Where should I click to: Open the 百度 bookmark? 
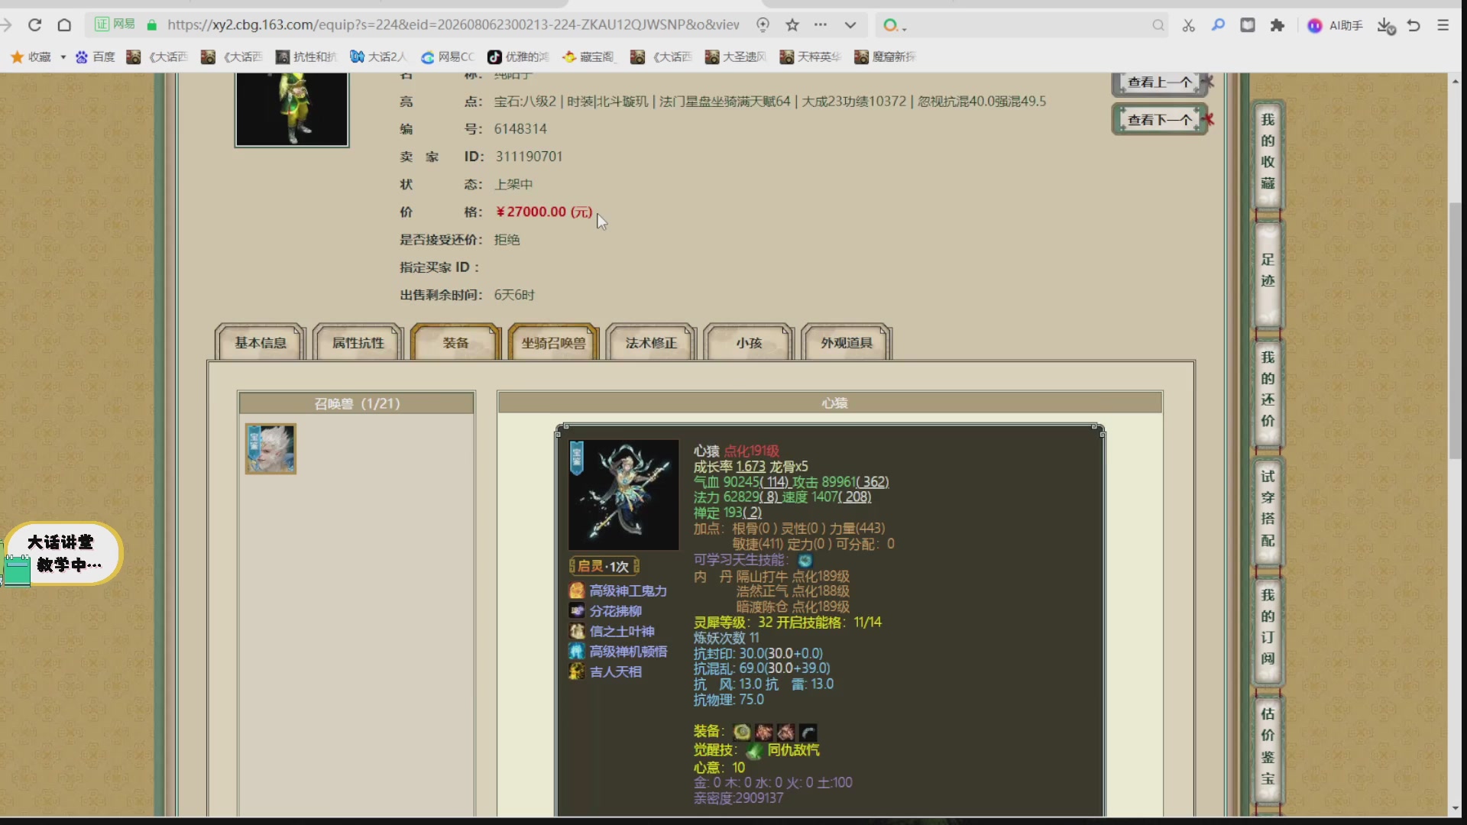click(96, 57)
